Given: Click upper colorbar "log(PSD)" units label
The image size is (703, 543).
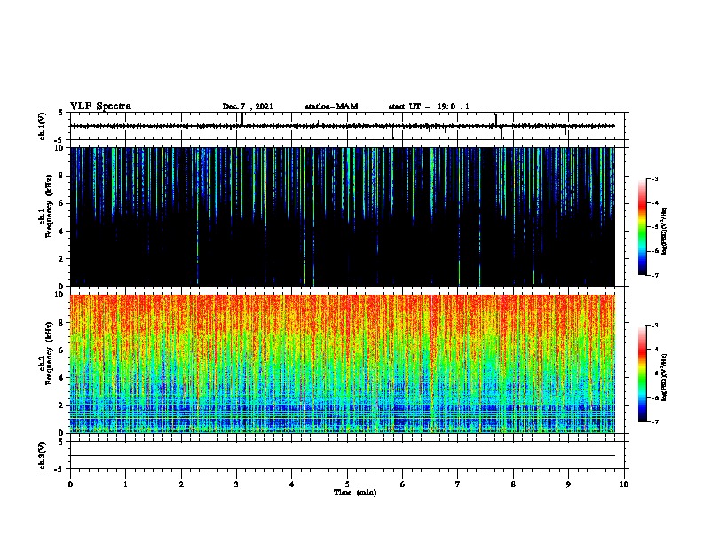Looking at the screenshot, I should (665, 231).
